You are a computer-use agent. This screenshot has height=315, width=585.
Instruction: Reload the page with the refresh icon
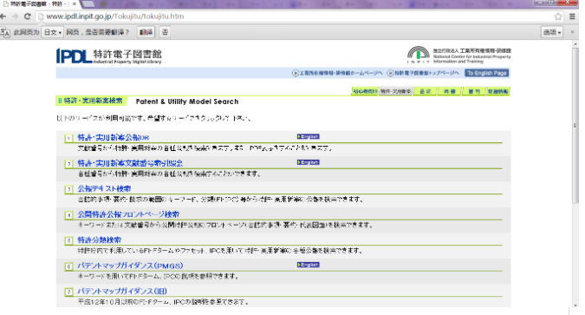coord(27,16)
